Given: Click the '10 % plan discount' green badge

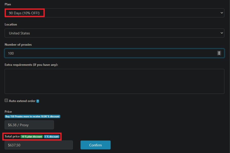Looking at the screenshot, I should coord(32,137).
